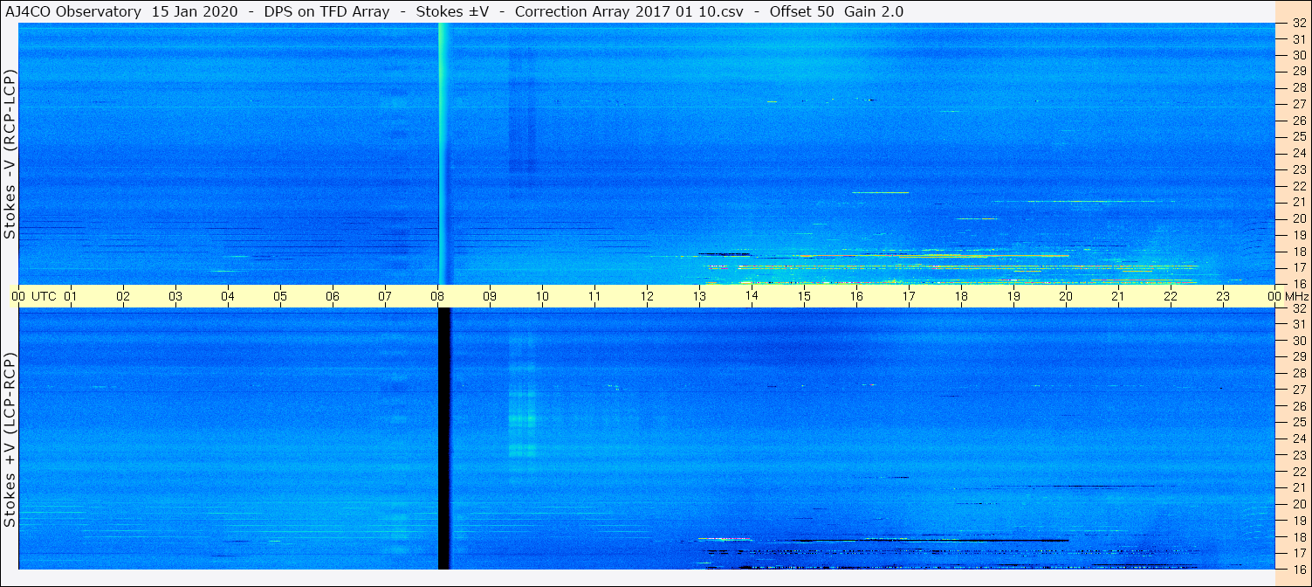This screenshot has height=587, width=1312.
Task: Select the 02 hour marker on time axis
Action: point(123,296)
